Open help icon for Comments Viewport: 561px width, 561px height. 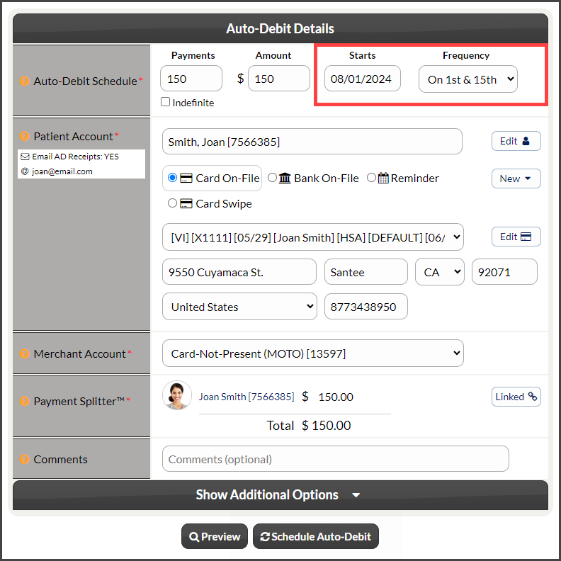[24, 459]
